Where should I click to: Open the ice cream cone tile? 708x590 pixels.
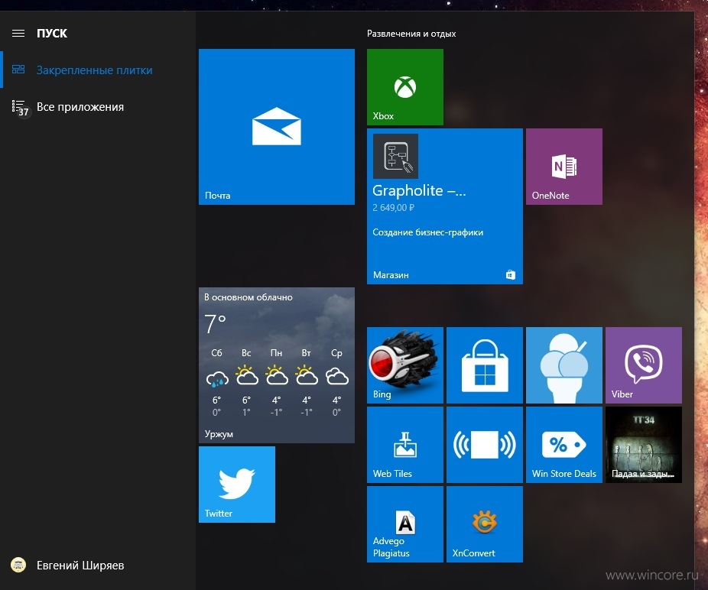click(564, 365)
